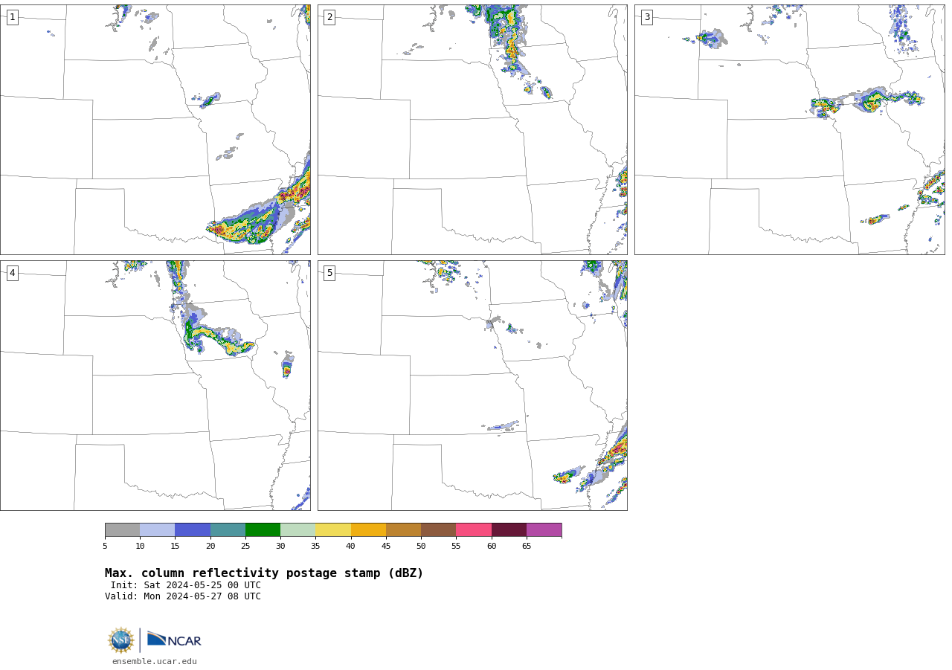Click the panel number 4 label box
Screen dimensions: 952x670
12,273
